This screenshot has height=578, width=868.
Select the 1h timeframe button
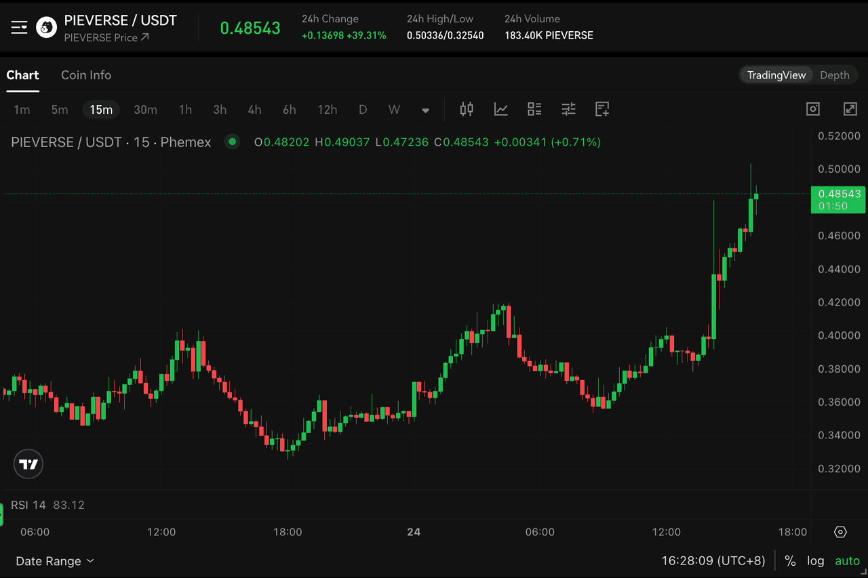pos(185,109)
